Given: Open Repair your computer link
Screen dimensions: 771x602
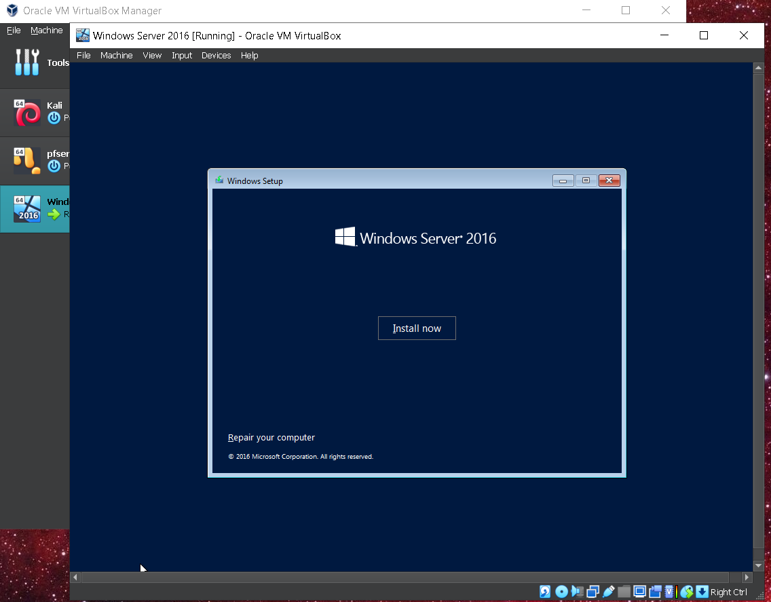Looking at the screenshot, I should pyautogui.click(x=271, y=437).
